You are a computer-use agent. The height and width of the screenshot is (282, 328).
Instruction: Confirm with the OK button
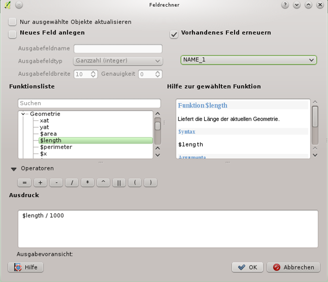point(247,267)
